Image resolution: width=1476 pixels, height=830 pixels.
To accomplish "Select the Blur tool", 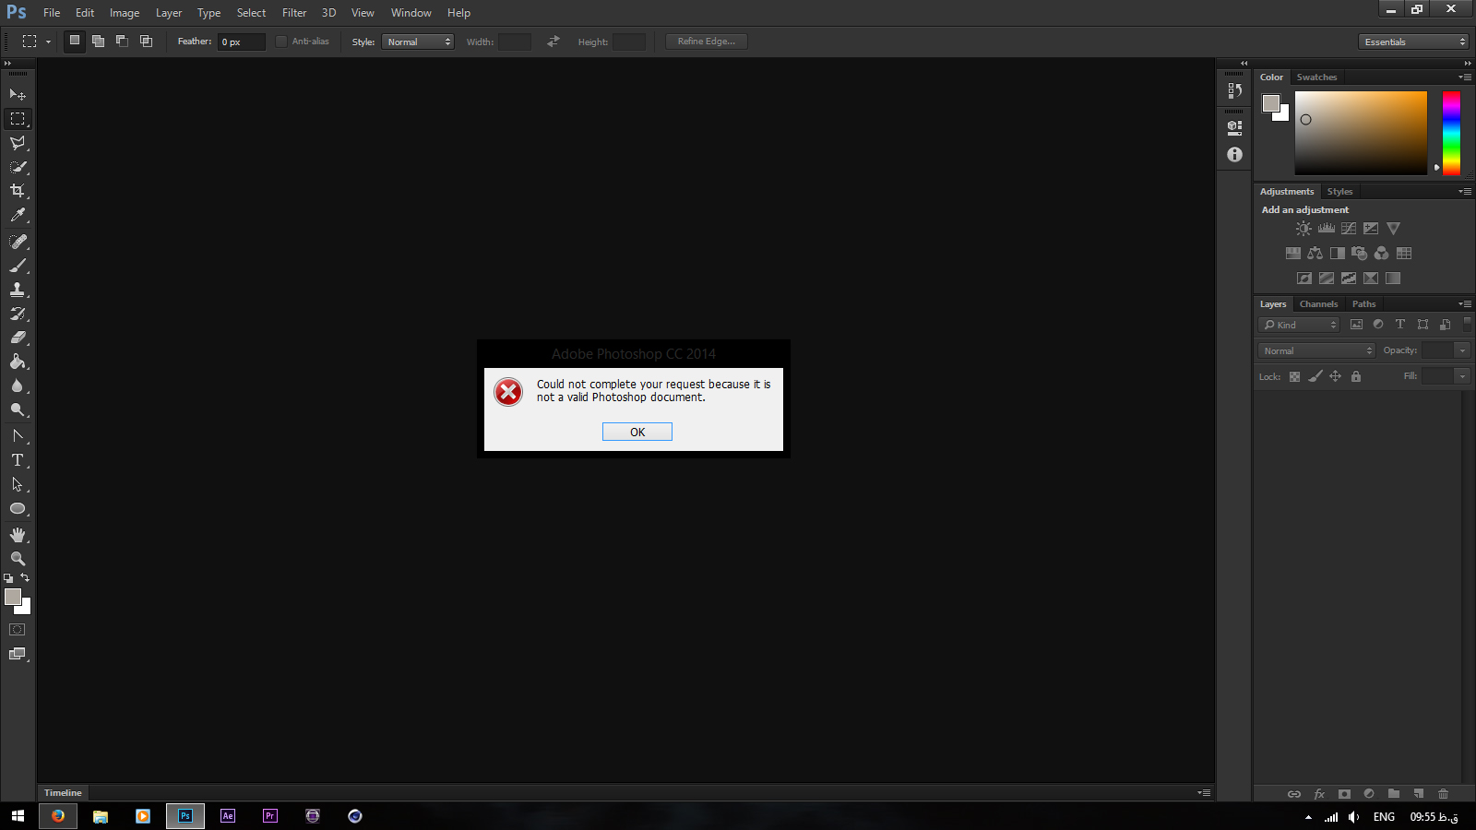I will [x=18, y=385].
